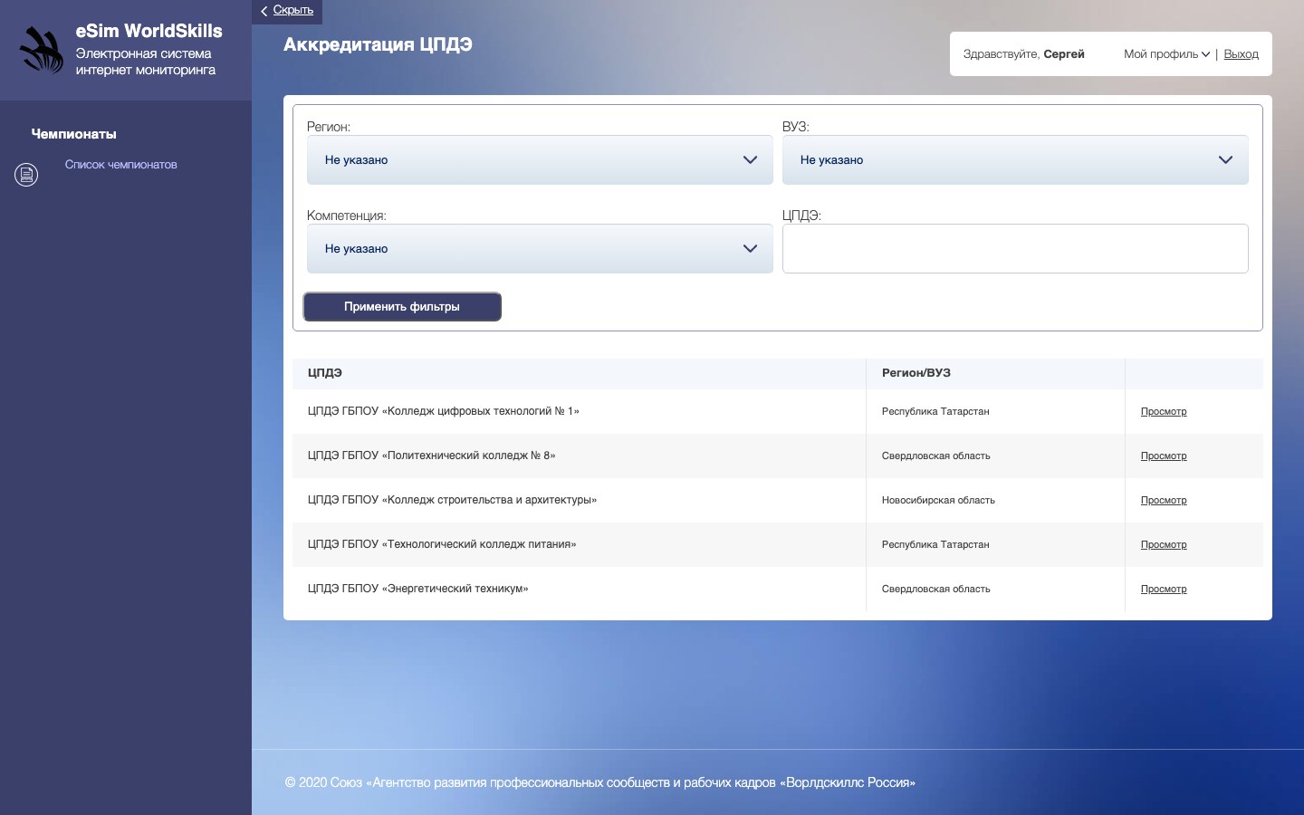Select the row «Колледж строительства и архитектуры»
This screenshot has width=1304, height=815.
pos(778,501)
